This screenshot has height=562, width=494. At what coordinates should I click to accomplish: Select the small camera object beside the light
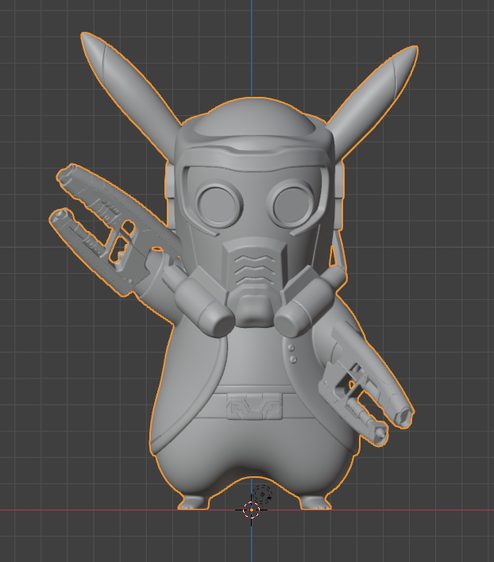(x=269, y=498)
